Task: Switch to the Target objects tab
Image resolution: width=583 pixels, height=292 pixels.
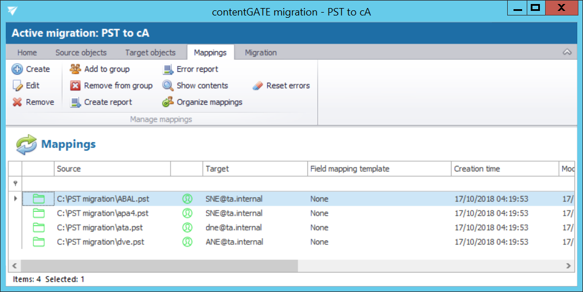Action: [150, 52]
